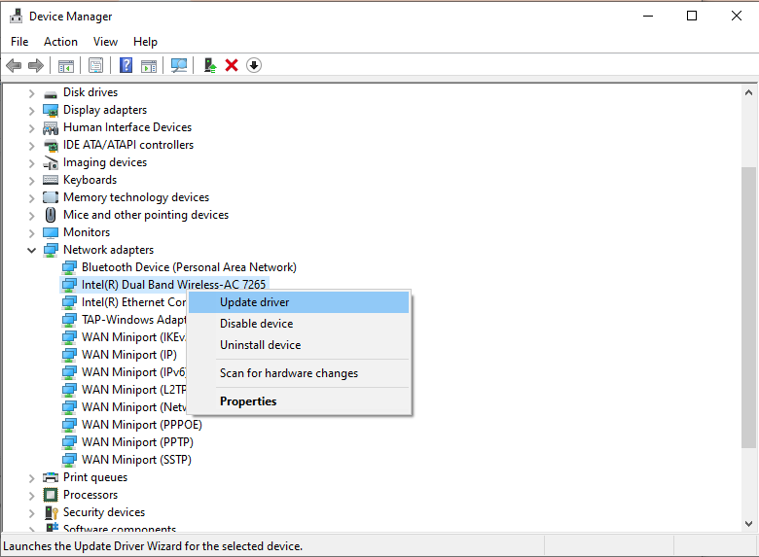759x557 pixels.
Task: Expand the Processors node
Action: coord(31,496)
